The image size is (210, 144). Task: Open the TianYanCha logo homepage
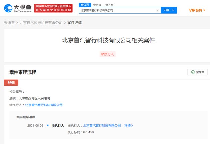[x=18, y=8]
